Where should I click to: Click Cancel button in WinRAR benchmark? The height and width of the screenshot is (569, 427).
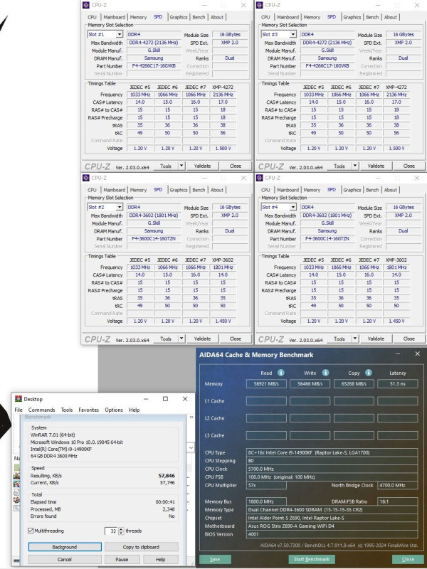[65, 559]
